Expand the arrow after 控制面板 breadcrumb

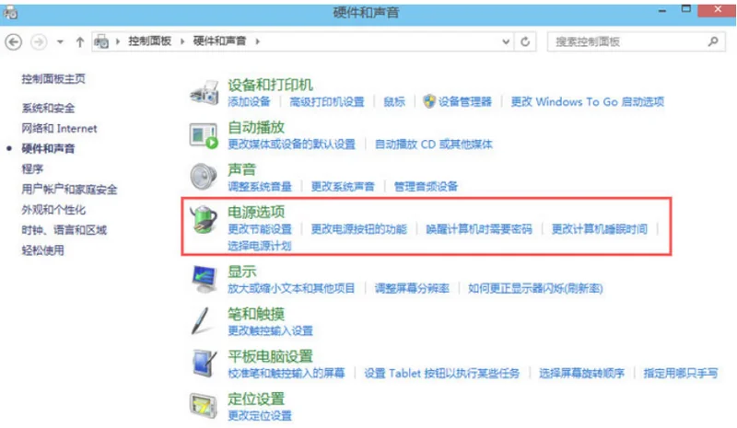click(182, 41)
